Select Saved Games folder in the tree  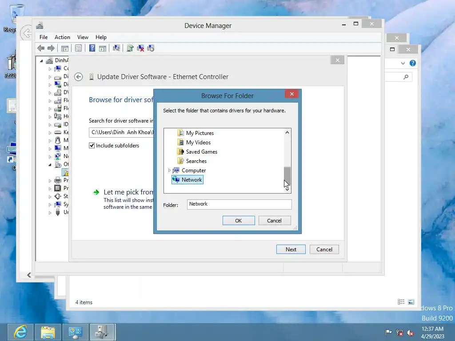(201, 152)
